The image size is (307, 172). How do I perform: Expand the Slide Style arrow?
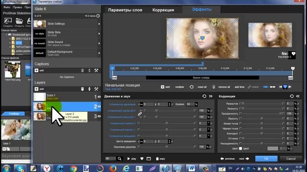(99, 33)
